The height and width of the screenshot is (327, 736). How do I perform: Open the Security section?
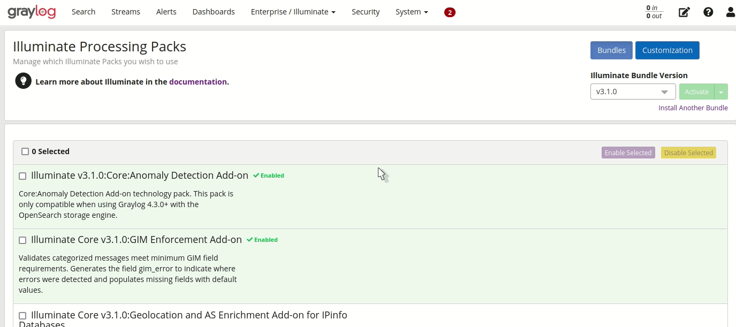(x=366, y=12)
